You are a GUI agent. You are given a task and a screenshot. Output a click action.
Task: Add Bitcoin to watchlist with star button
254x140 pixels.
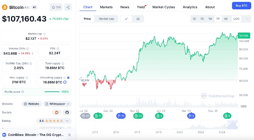56,7
